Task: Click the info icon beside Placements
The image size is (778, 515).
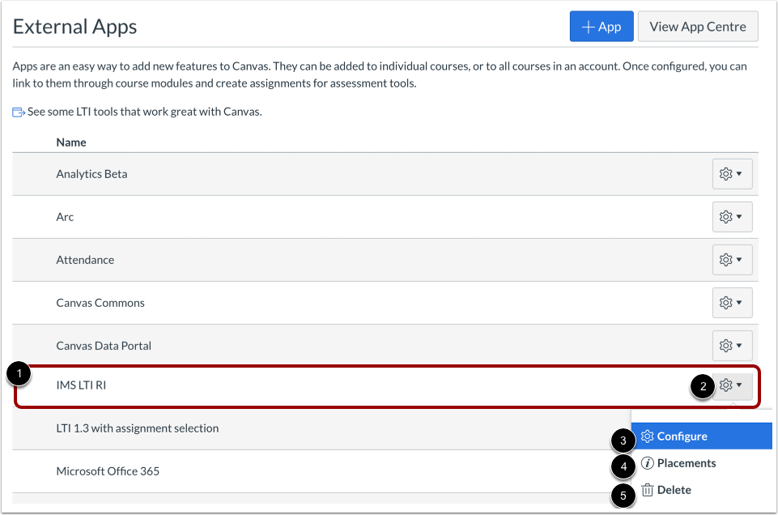Action: tap(647, 463)
